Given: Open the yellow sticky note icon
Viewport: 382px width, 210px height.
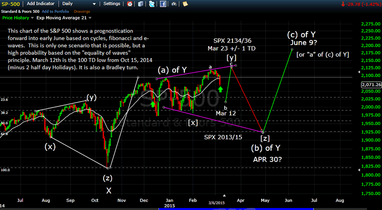Looking at the screenshot, I should tap(185, 4).
